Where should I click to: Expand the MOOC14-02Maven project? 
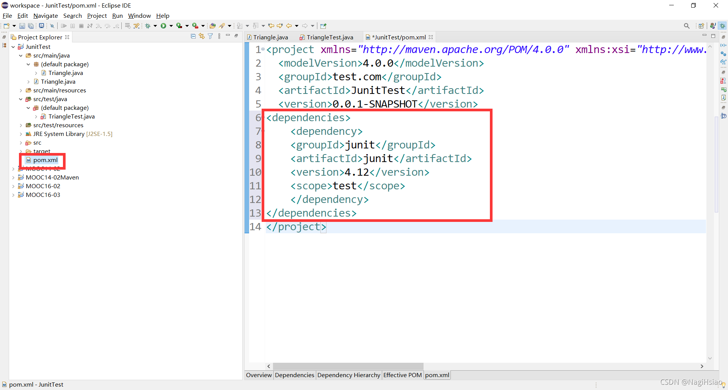pos(13,178)
